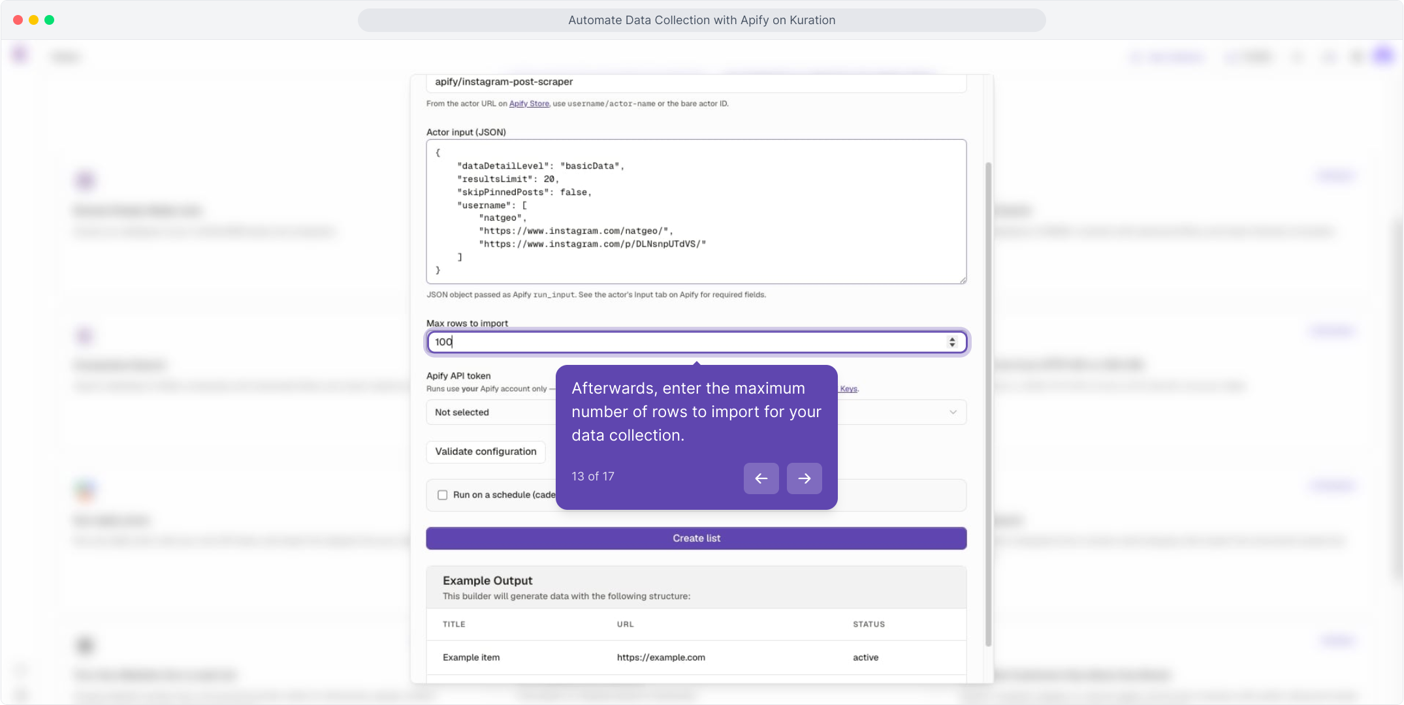Click the modal's vertical scrollbar
1404x705 pixels.
pyautogui.click(x=988, y=405)
